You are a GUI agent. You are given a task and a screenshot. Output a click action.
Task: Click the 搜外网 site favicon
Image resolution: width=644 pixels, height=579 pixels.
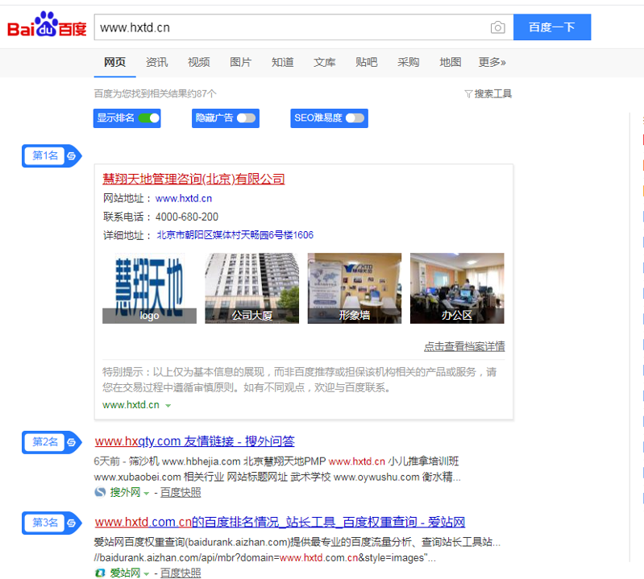(x=100, y=491)
